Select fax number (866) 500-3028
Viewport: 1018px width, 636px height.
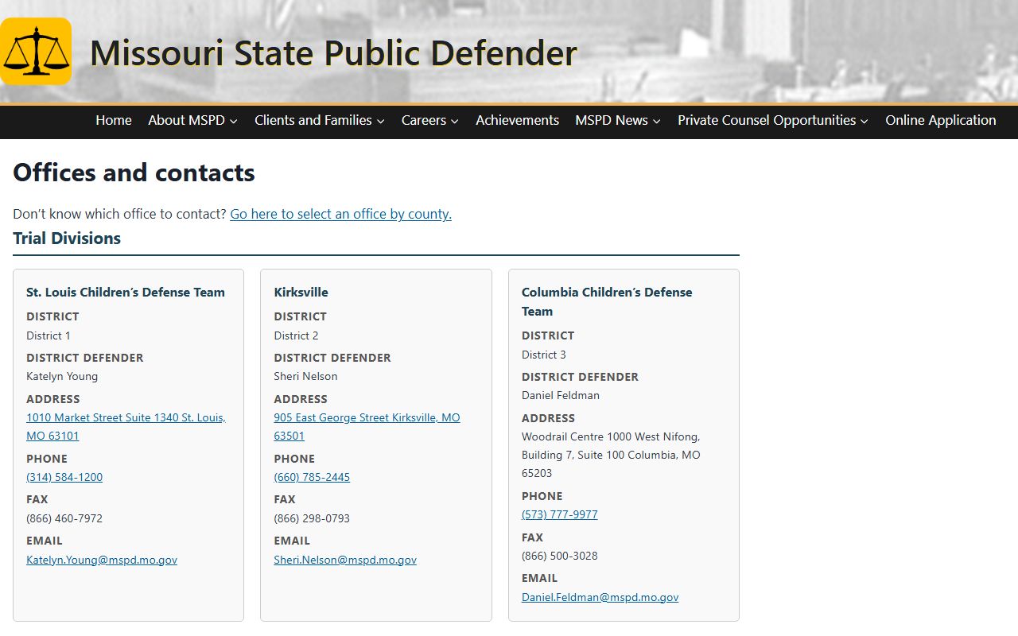(560, 556)
